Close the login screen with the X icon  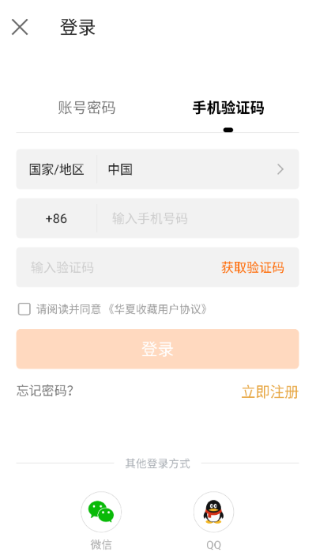tap(20, 27)
